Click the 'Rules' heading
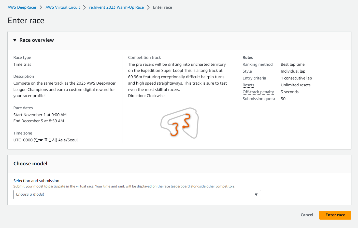This screenshot has width=358, height=228. click(248, 58)
